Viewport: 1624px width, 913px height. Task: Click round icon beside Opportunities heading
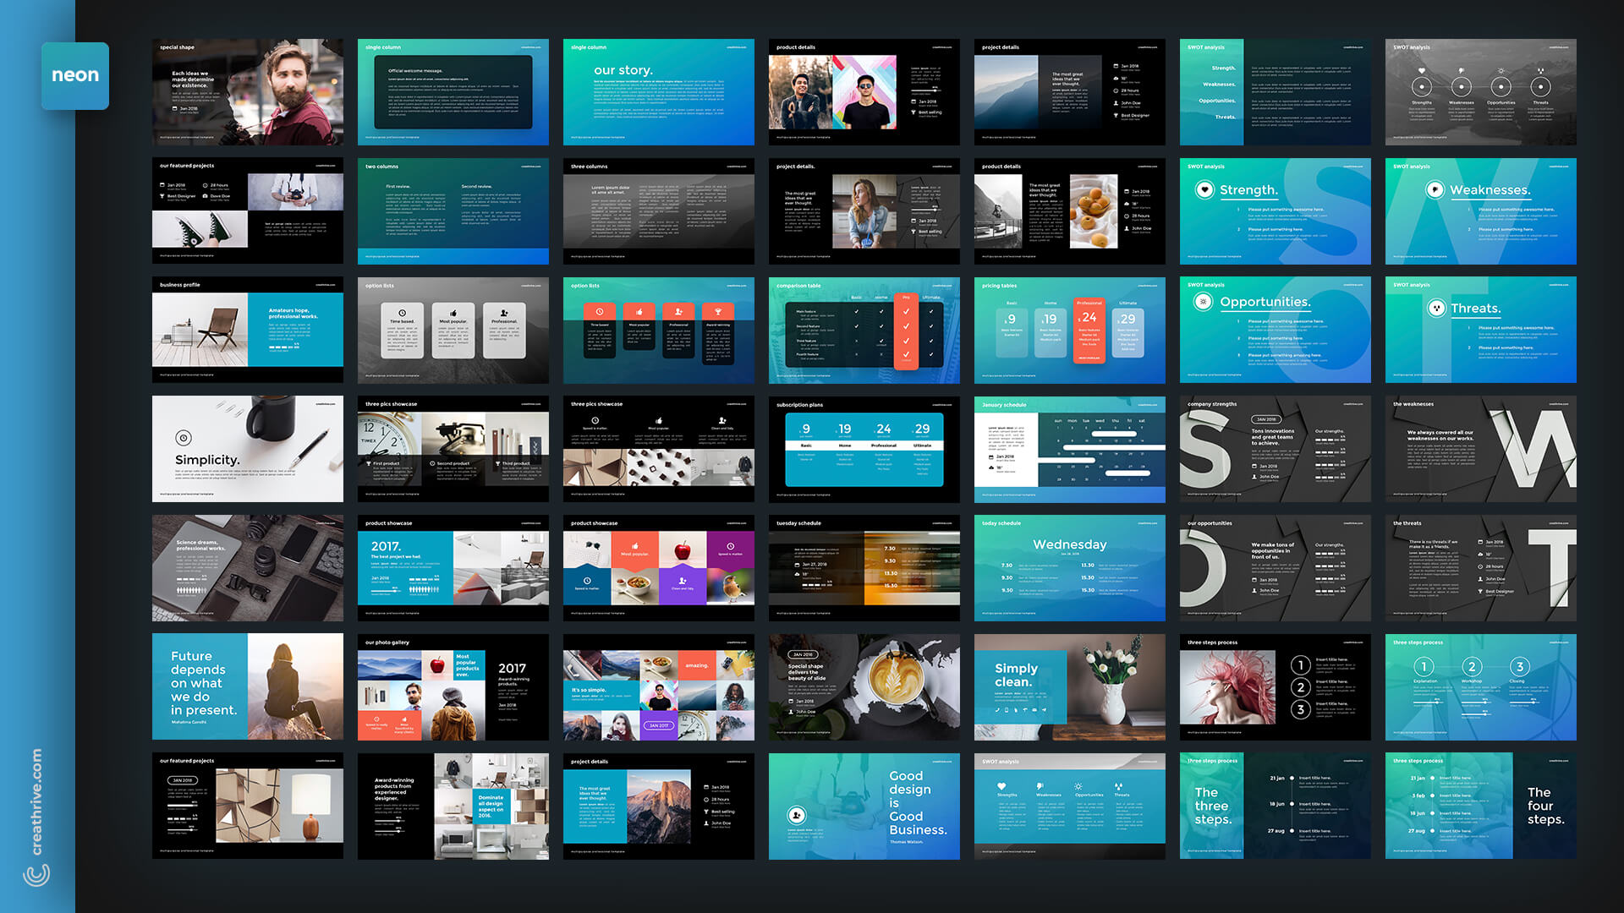(x=1203, y=302)
